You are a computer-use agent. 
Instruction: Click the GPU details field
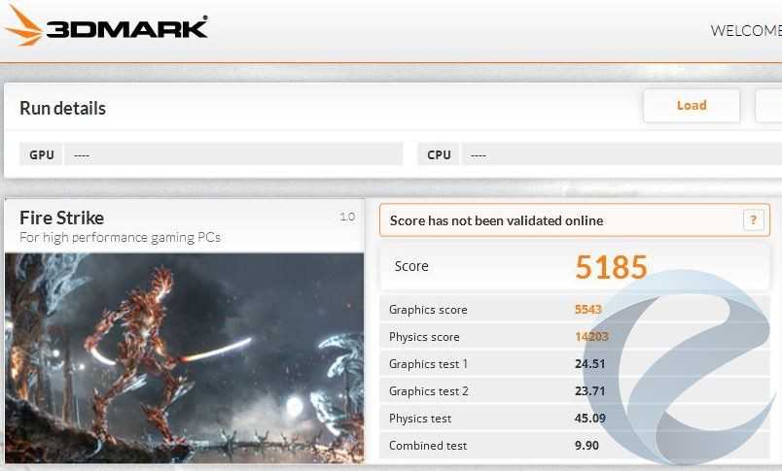[233, 154]
